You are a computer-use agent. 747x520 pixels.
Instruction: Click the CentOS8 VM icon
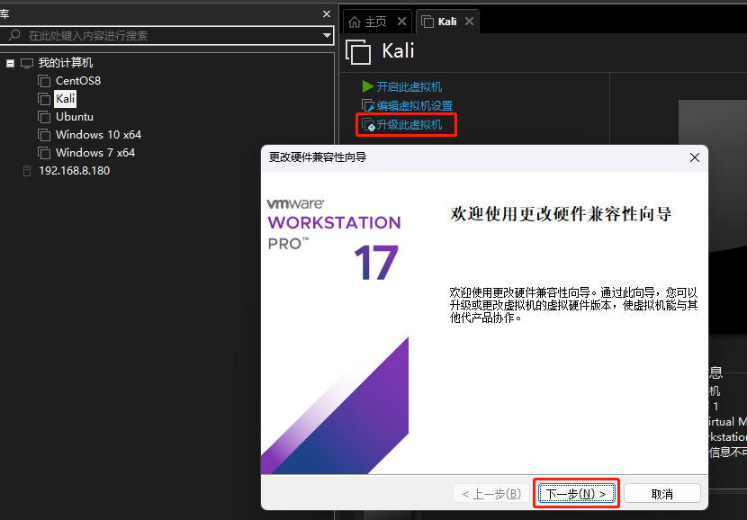pos(44,81)
